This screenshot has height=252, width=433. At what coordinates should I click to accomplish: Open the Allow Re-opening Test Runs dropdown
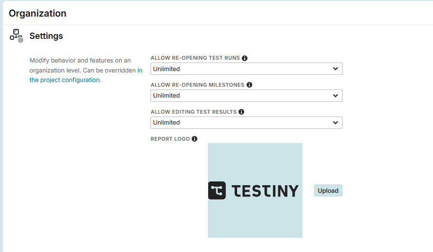[x=246, y=69]
